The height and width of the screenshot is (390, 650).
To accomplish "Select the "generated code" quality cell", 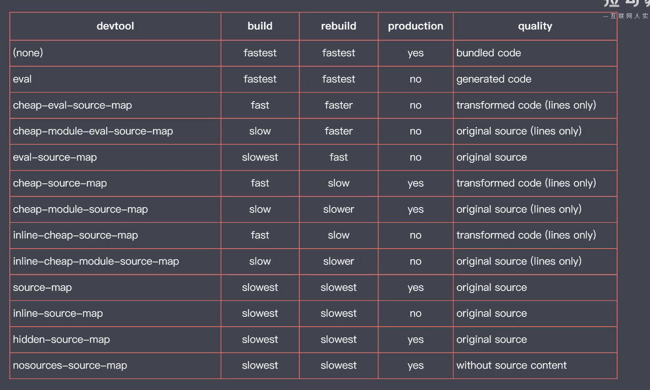I will (494, 79).
